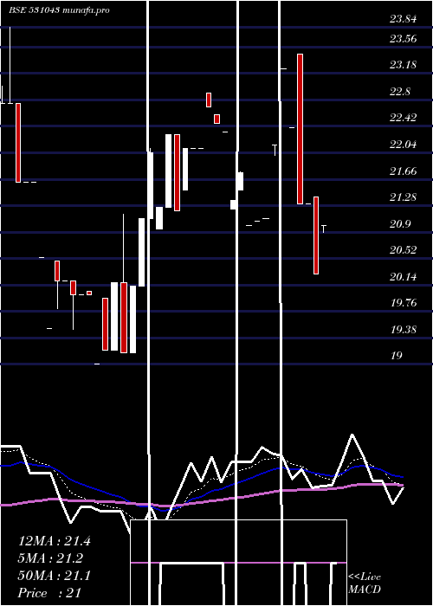This screenshot has height=606, width=433.
Task: Click the tallest red candlestick near 23.18
Action: [x=300, y=129]
